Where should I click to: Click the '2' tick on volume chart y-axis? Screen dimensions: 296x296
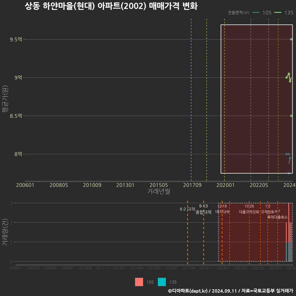click(x=11, y=223)
